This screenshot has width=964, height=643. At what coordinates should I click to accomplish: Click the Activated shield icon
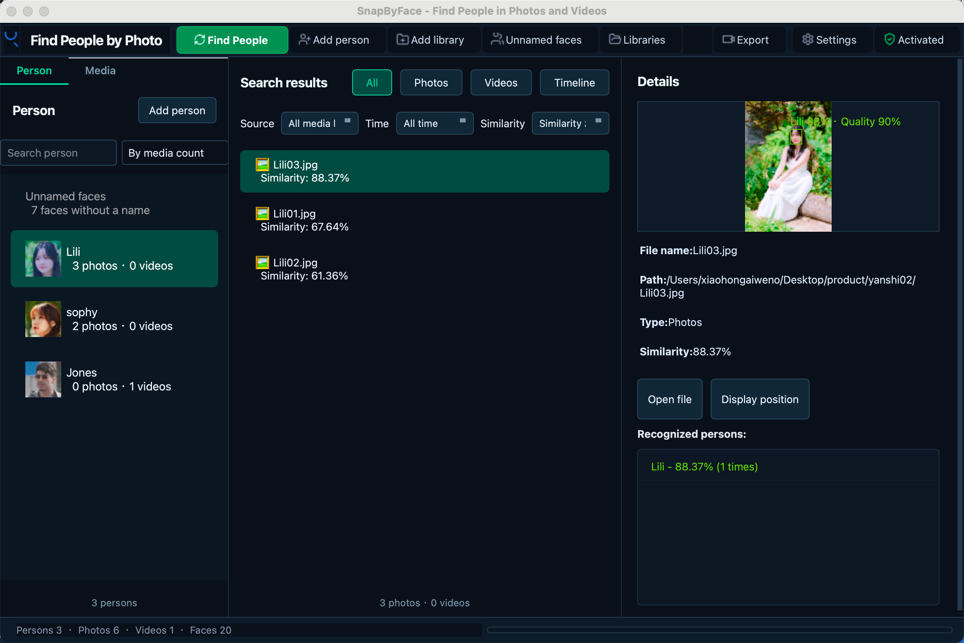coord(889,39)
